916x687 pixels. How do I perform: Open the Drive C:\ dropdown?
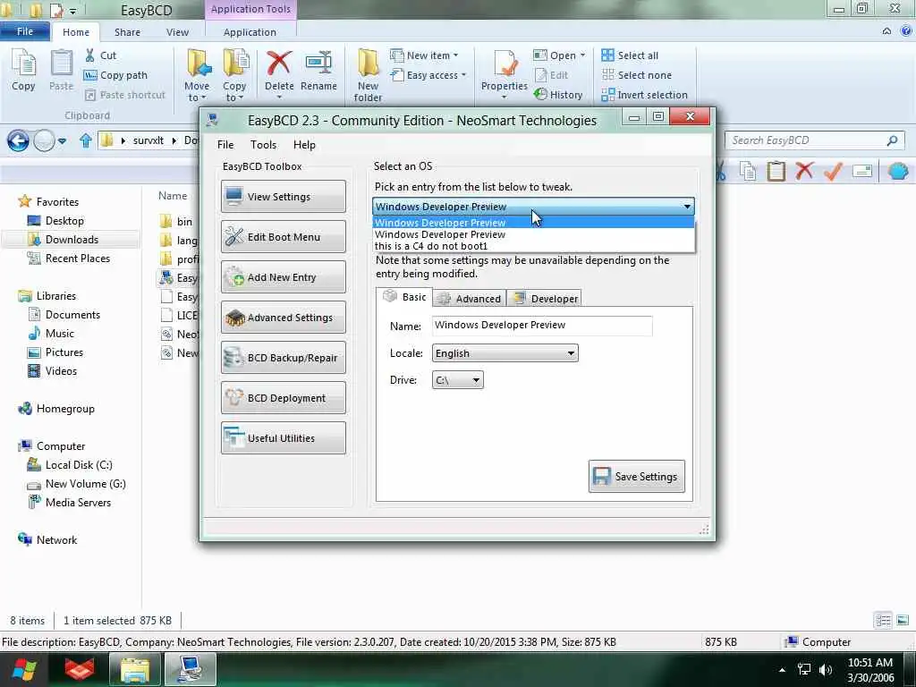pyautogui.click(x=457, y=379)
